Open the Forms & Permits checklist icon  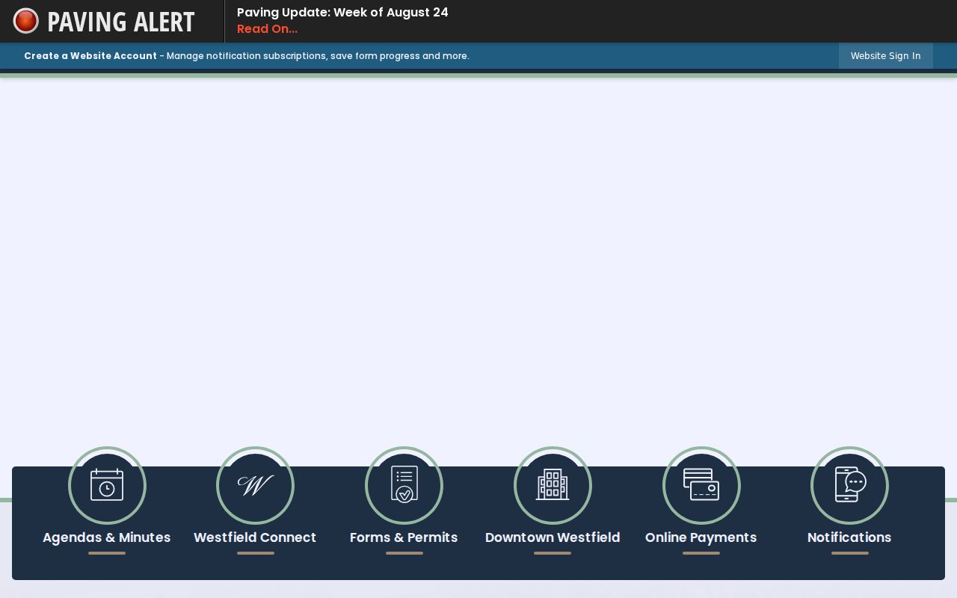pyautogui.click(x=404, y=486)
